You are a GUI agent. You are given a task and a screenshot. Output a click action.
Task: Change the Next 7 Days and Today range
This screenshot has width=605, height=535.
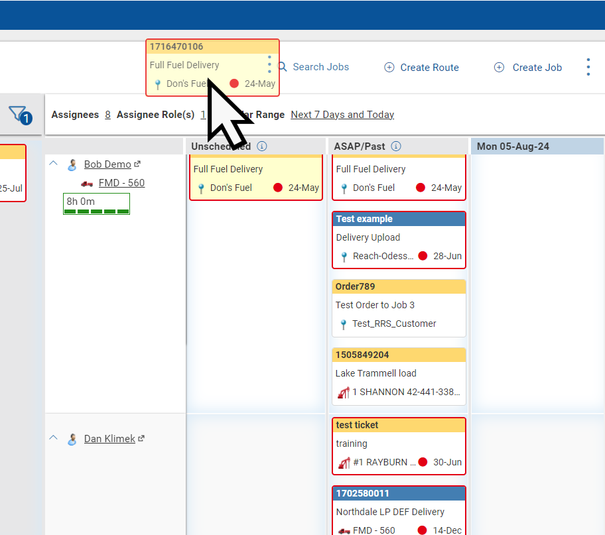coord(342,115)
